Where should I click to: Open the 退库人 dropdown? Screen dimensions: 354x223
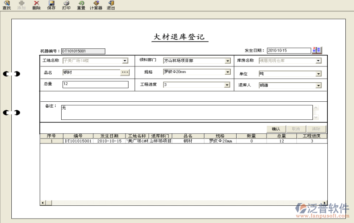318,85
